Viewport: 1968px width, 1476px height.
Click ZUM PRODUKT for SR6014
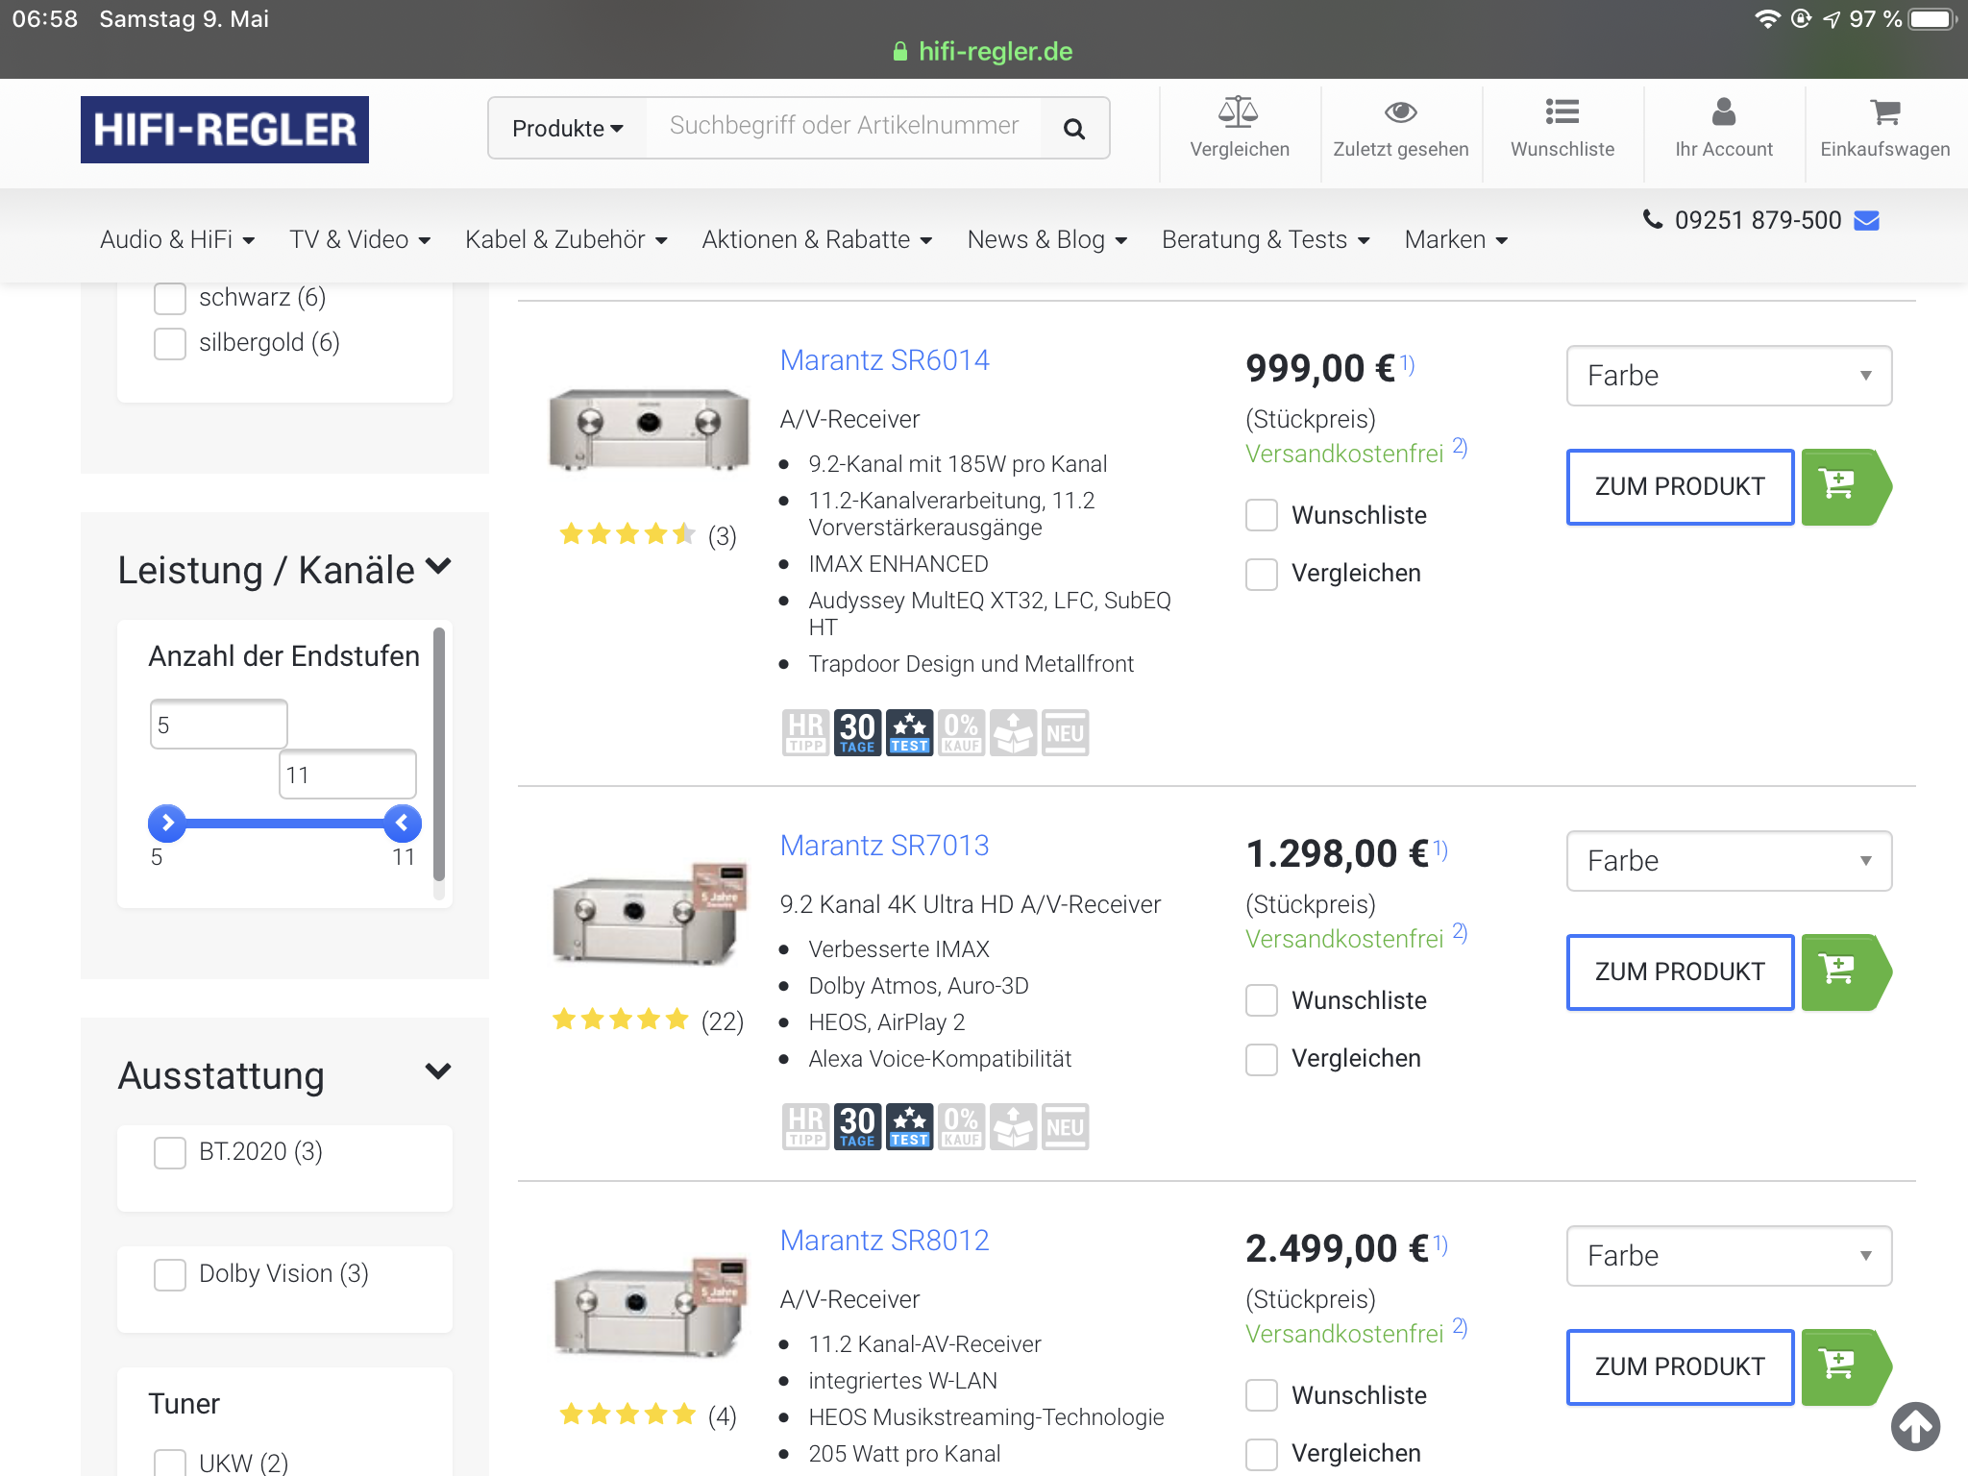(1680, 487)
